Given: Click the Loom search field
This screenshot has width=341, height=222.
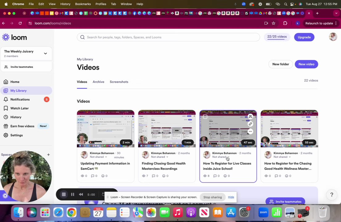Looking at the screenshot, I should tap(168, 37).
